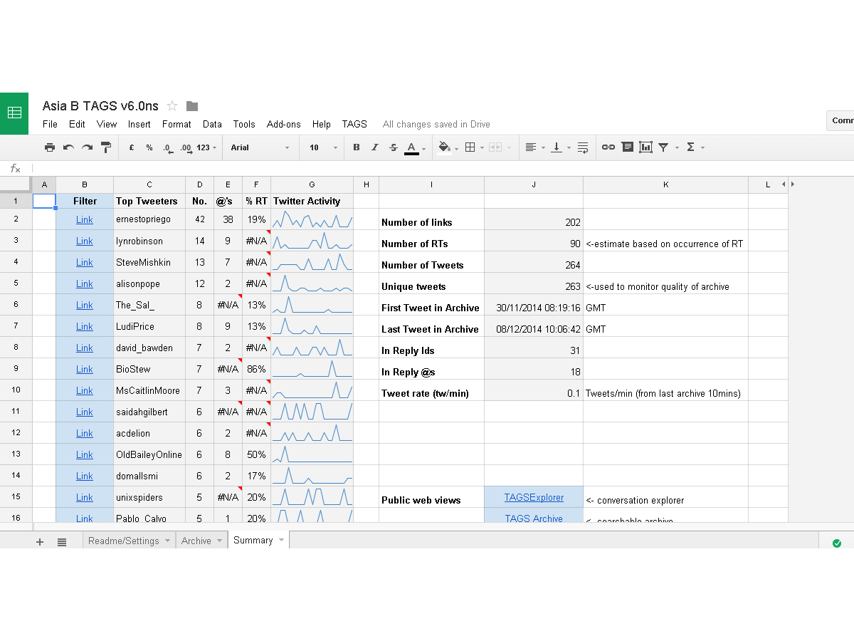Click the Undo arrow icon

(x=68, y=147)
